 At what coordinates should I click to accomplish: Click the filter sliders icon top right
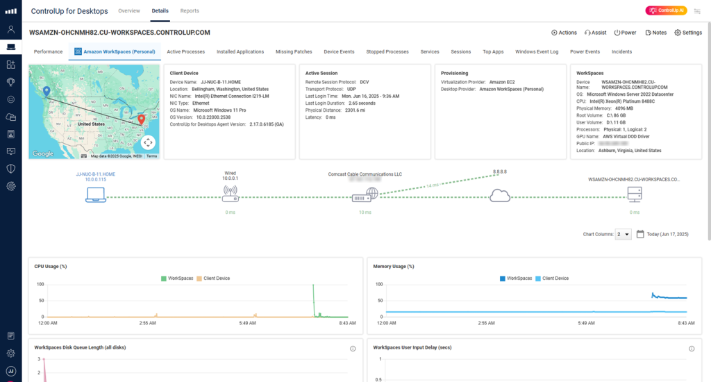click(697, 11)
